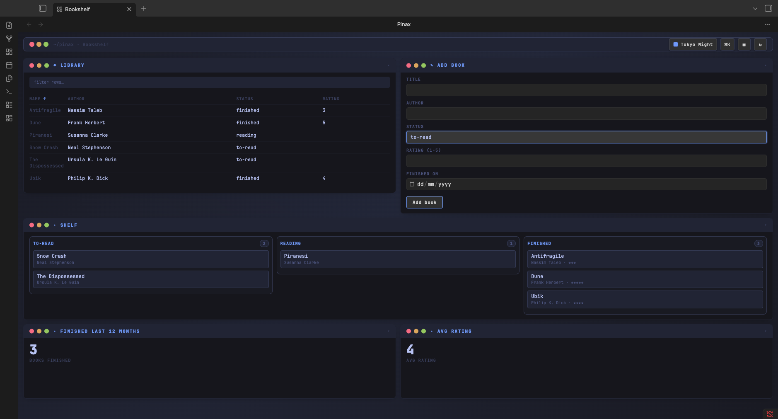The image size is (778, 419).
Task: Open The Dispossessed in the Library table
Action: pos(46,162)
